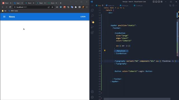This screenshot has height=100, width=179.
Task: View site information icon in address bar
Action: click(x=15, y=7)
